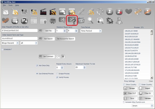Open the Help menu

[17, 5]
